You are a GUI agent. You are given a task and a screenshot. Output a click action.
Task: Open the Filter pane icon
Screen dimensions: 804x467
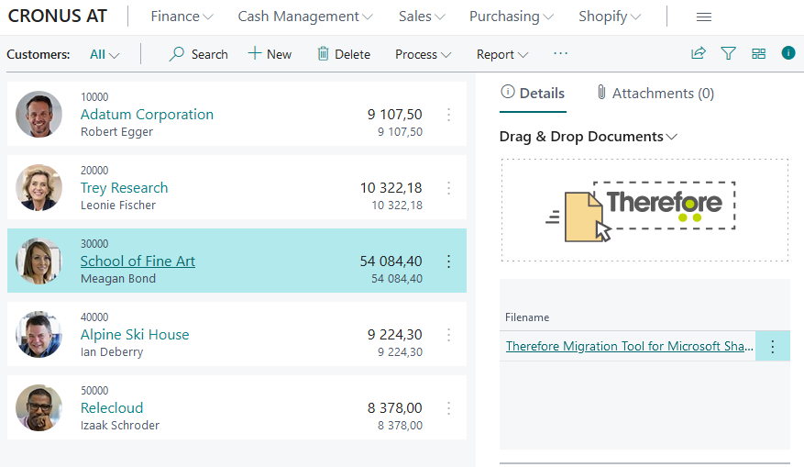(728, 54)
